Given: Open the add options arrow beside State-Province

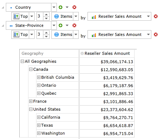Looking at the screenshot, I should tap(67, 25).
